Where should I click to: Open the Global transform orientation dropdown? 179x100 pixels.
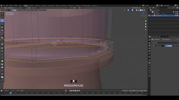coord(66,8)
